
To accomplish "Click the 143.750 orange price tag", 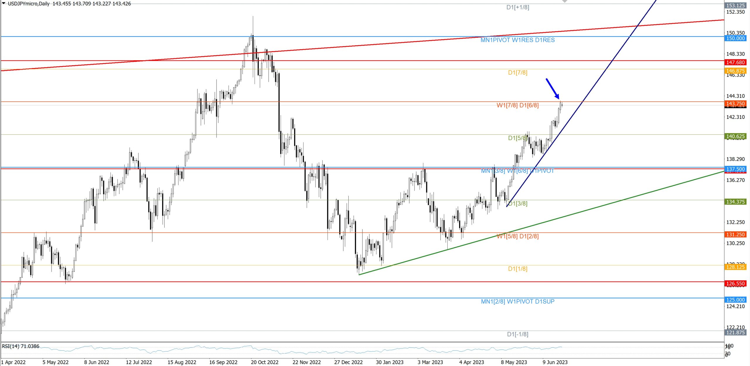I will pyautogui.click(x=735, y=104).
